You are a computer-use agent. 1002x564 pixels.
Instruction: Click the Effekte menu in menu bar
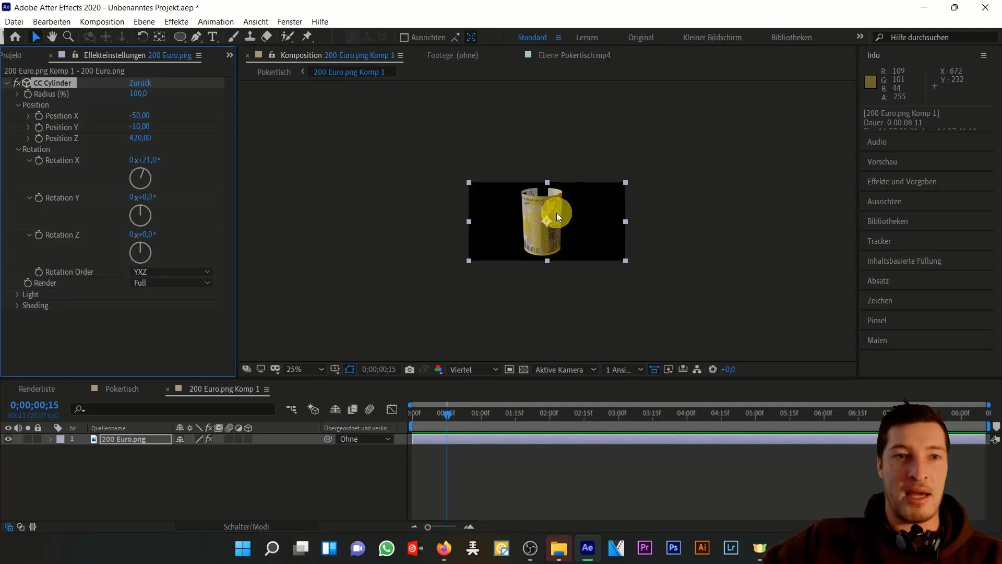click(176, 21)
